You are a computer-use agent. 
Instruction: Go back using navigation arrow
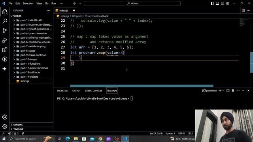(75, 4)
